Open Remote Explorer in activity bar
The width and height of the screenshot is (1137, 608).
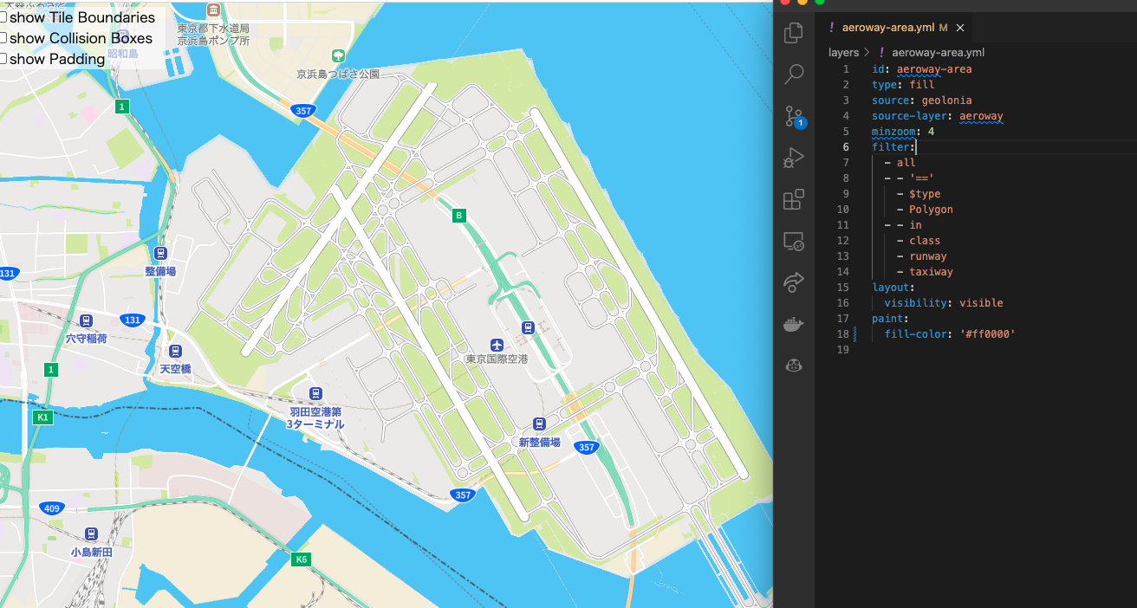tap(793, 241)
